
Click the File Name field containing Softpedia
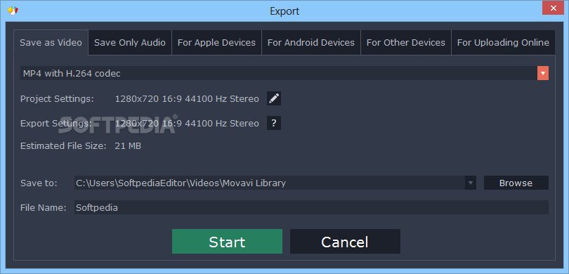311,207
